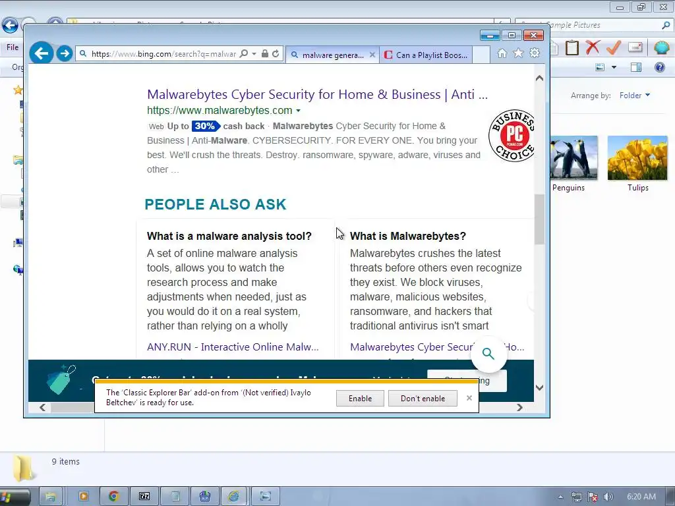Screen dimensions: 675x506
Task: Click red X Delete icon in Explorer toolbar
Action: (593, 47)
